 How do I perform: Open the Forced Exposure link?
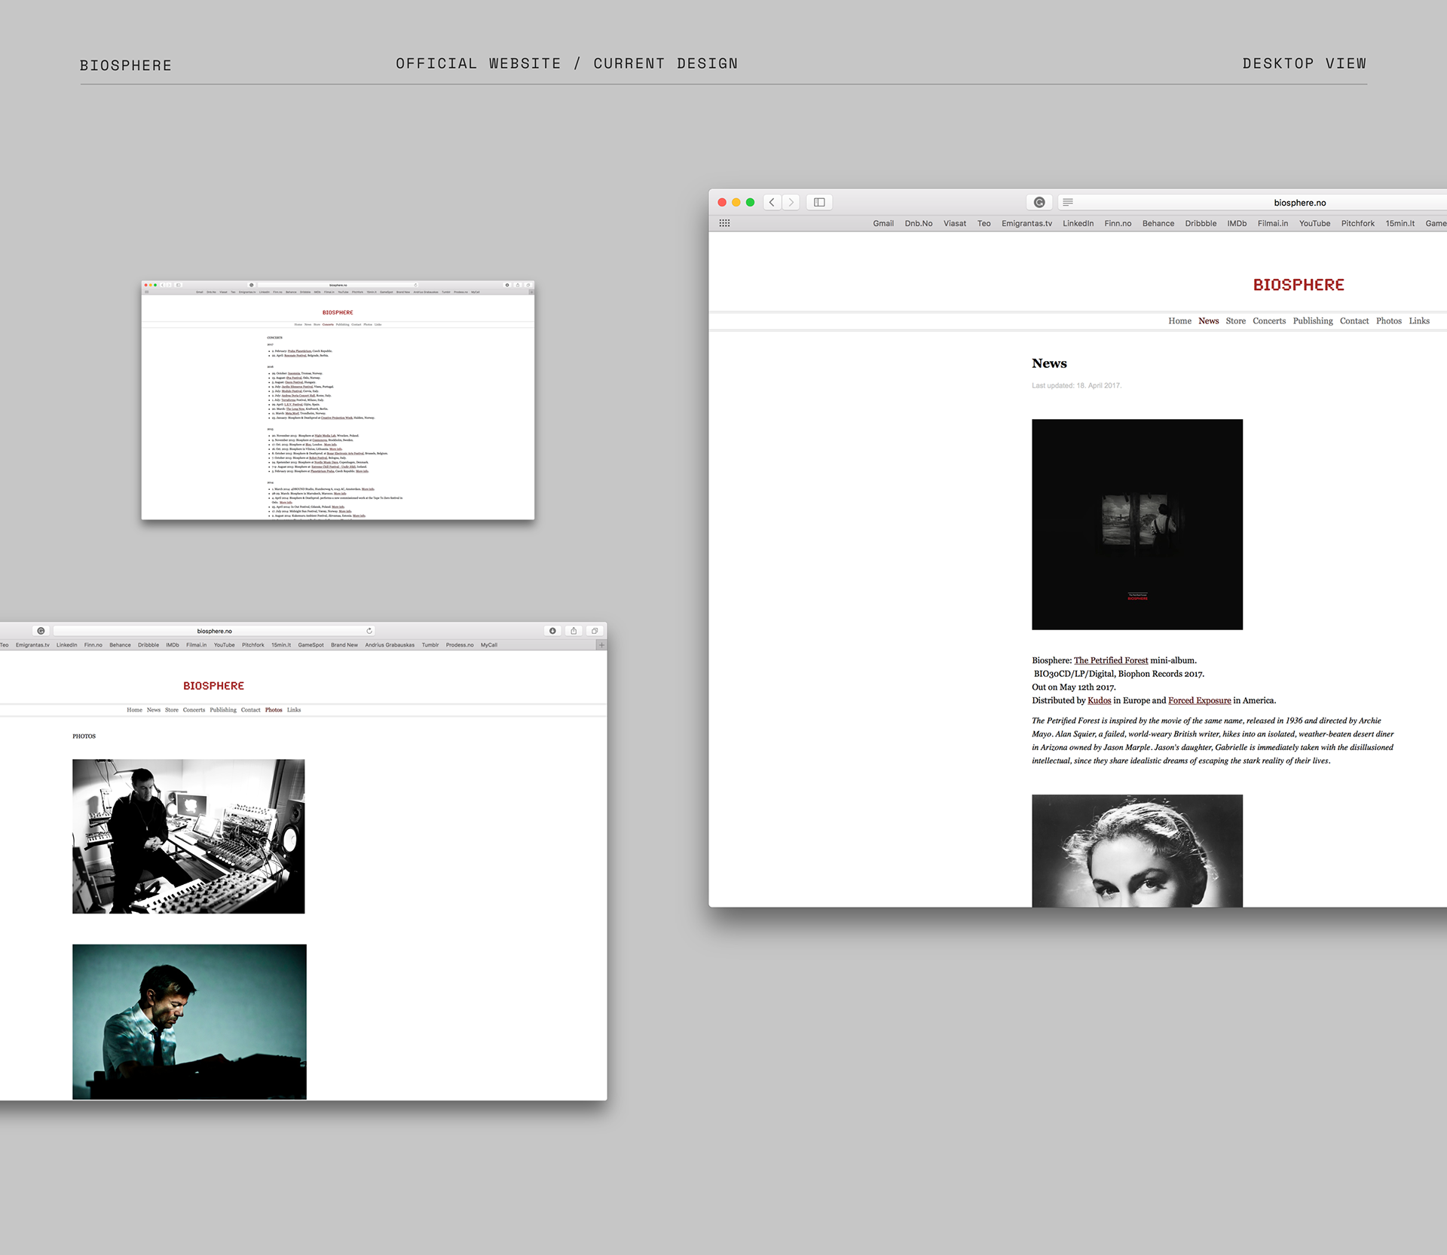[x=1199, y=700]
